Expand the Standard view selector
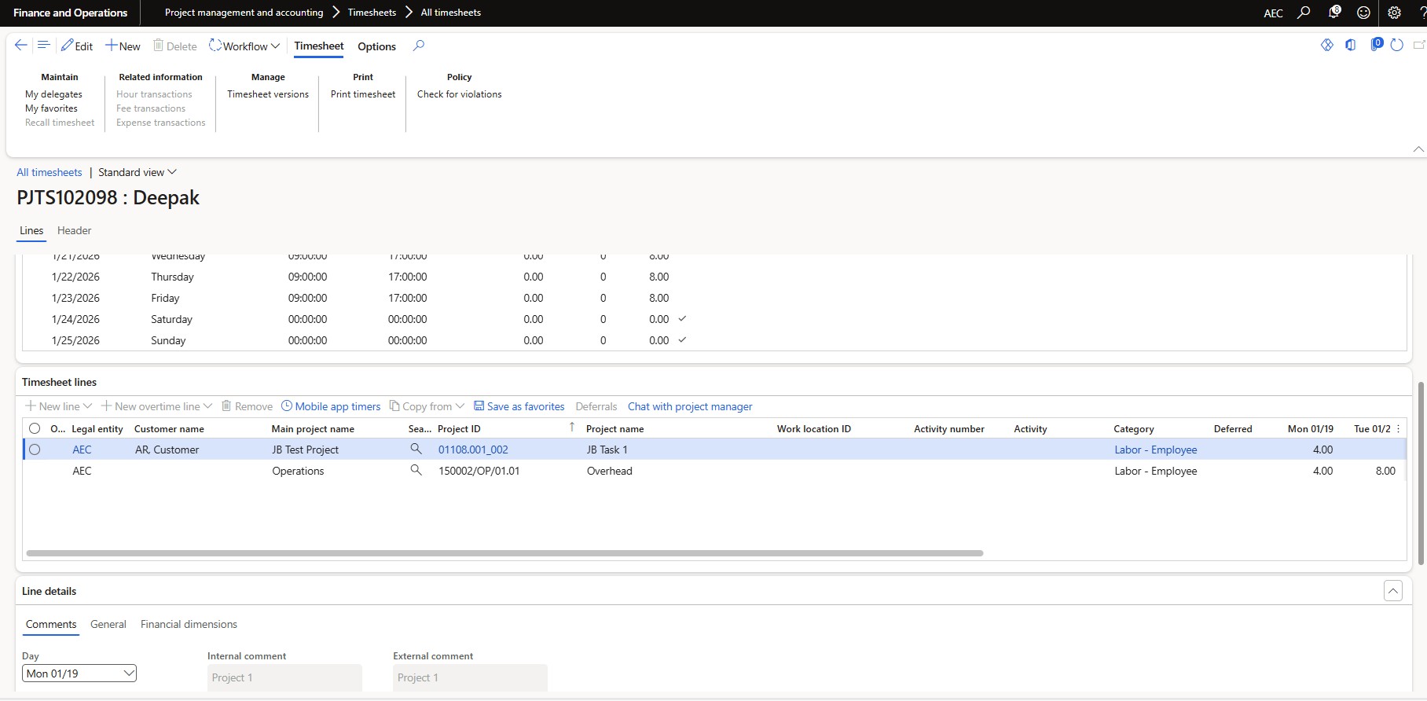This screenshot has height=701, width=1427. [x=138, y=172]
